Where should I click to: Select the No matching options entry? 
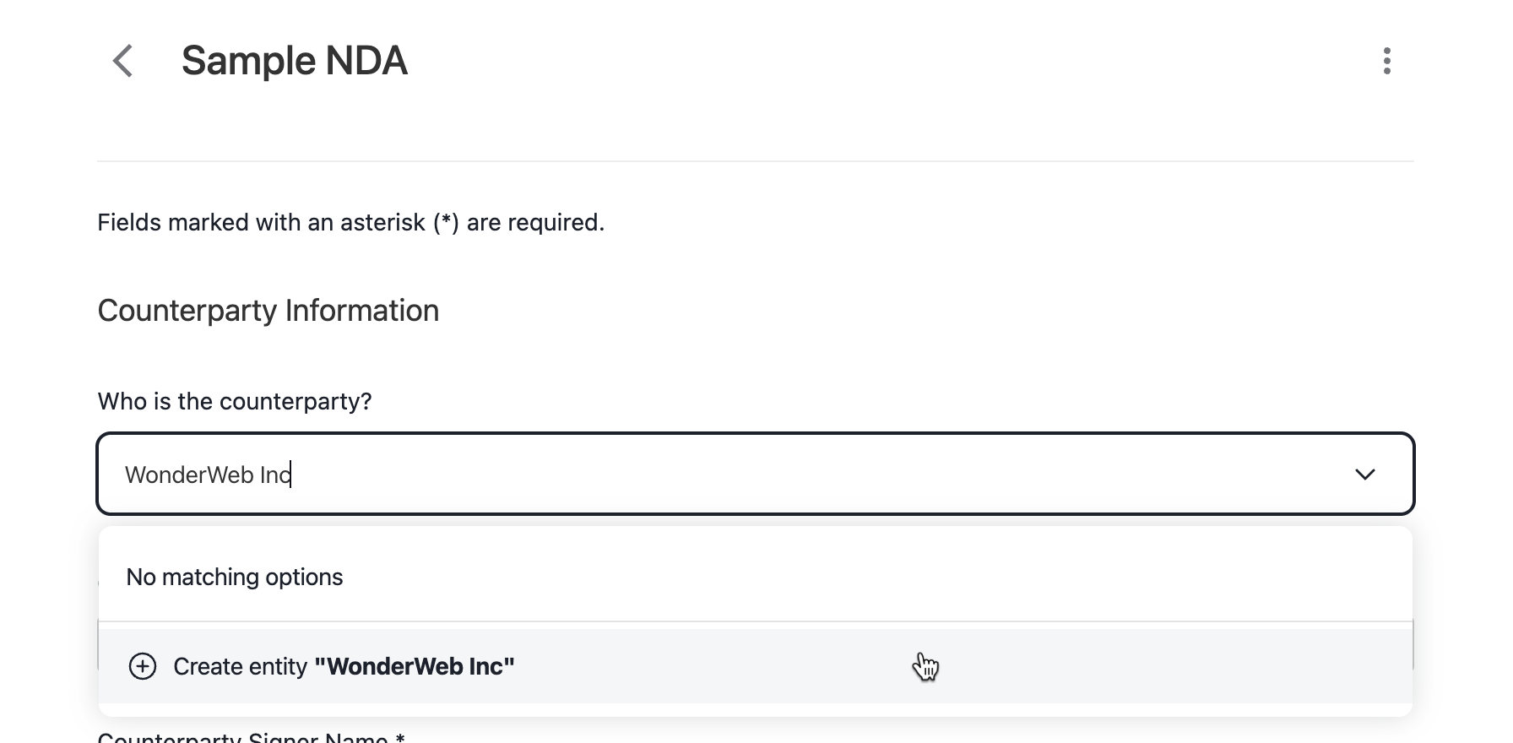coord(234,577)
